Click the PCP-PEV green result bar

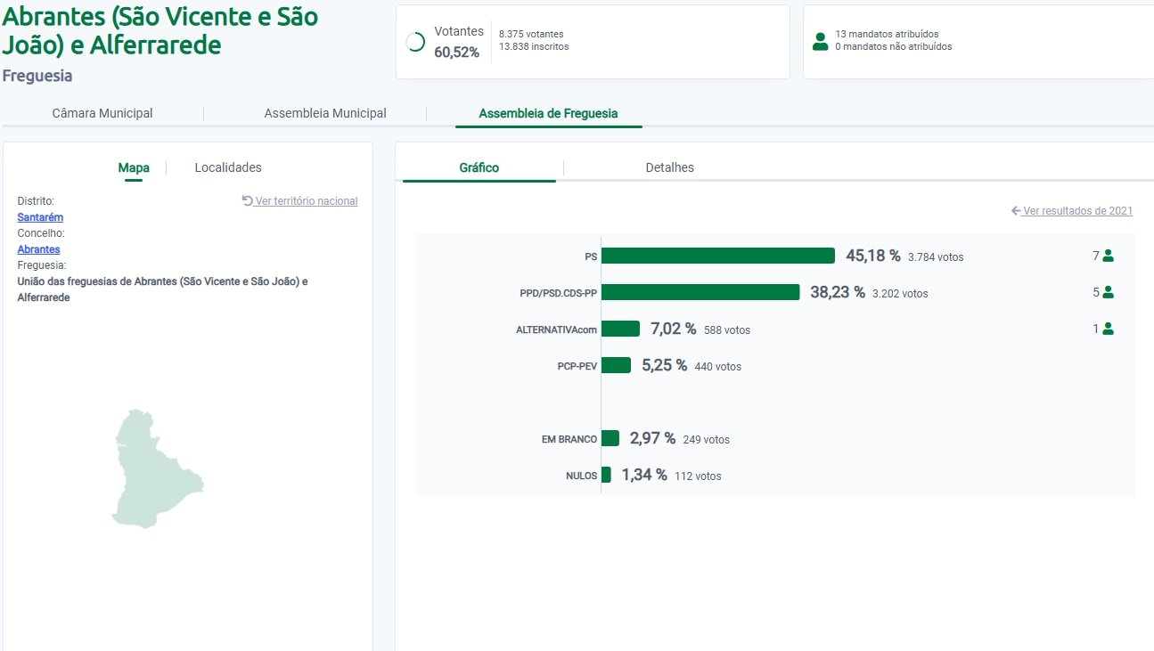coord(616,365)
